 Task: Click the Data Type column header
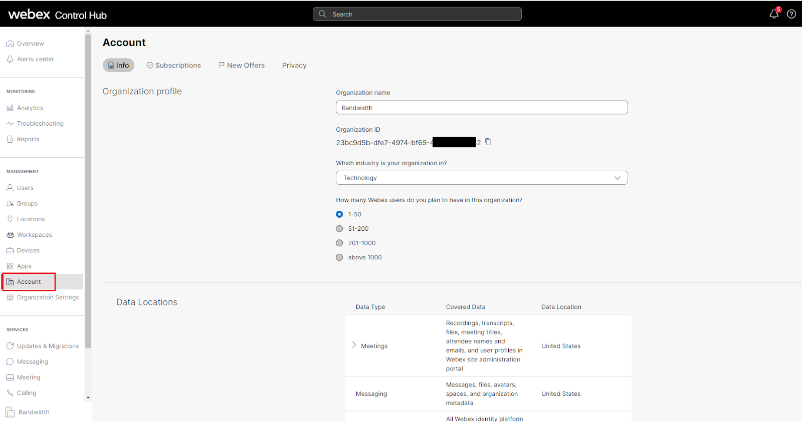370,307
